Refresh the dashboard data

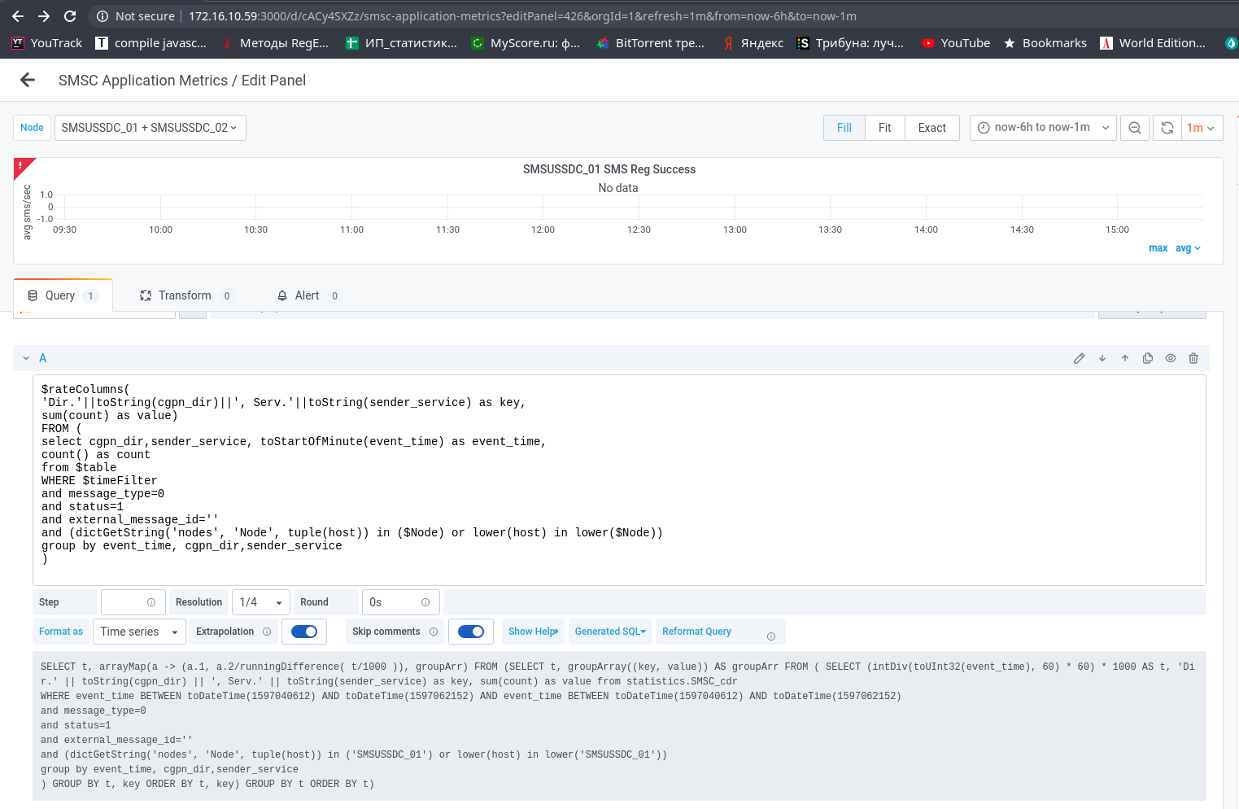[1167, 127]
